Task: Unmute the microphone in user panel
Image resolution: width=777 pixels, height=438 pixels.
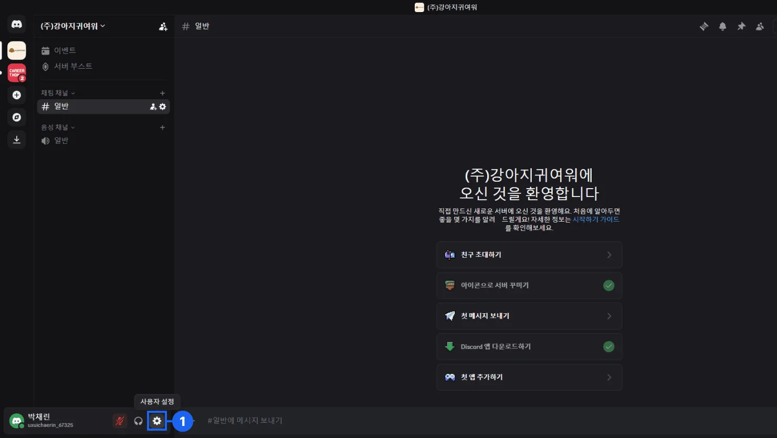Action: [120, 421]
